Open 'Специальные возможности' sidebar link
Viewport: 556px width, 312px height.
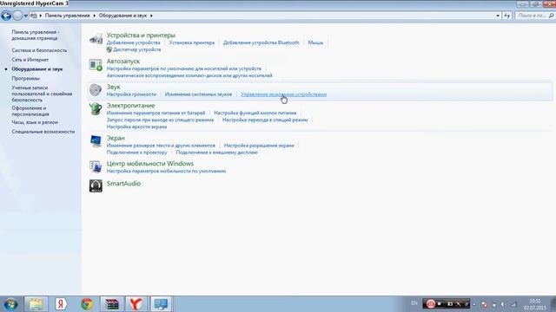(x=43, y=132)
